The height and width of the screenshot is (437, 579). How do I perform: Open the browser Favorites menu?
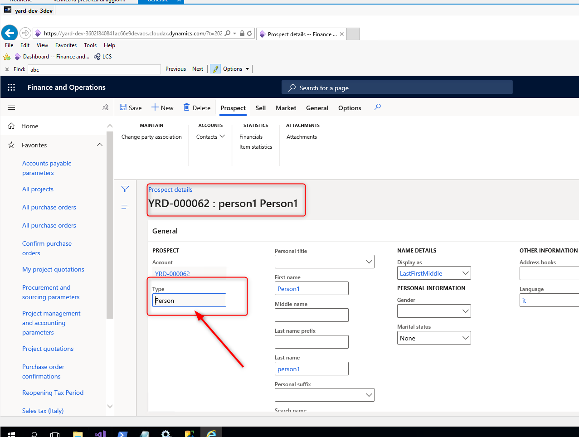point(66,45)
